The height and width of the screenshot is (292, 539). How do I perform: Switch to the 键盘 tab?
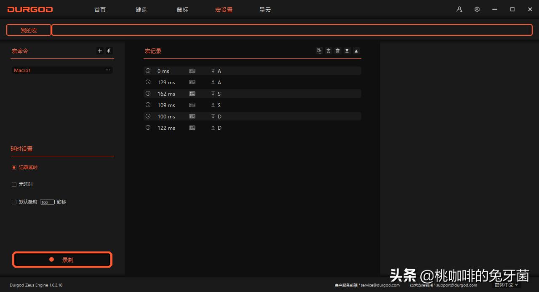tap(141, 9)
